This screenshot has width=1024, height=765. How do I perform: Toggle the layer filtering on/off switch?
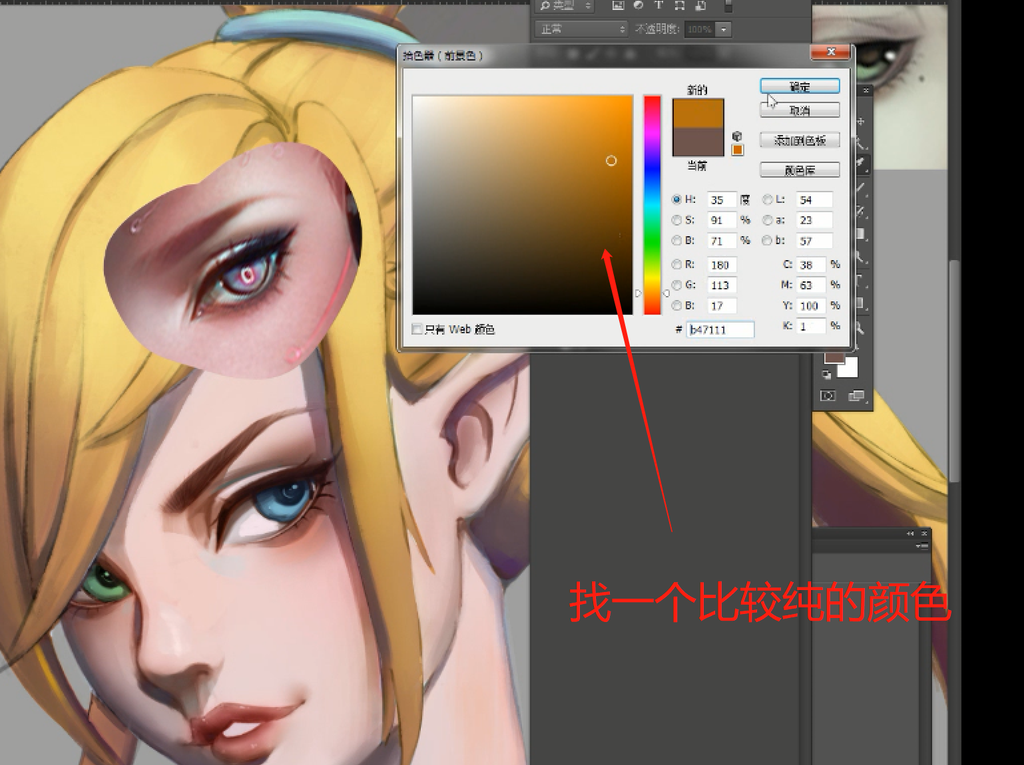[728, 7]
